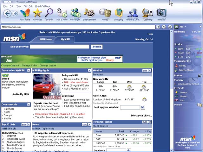This screenshot has width=203, height=152.
Task: Click the Top 10 Used Cars image
Action: point(47,86)
